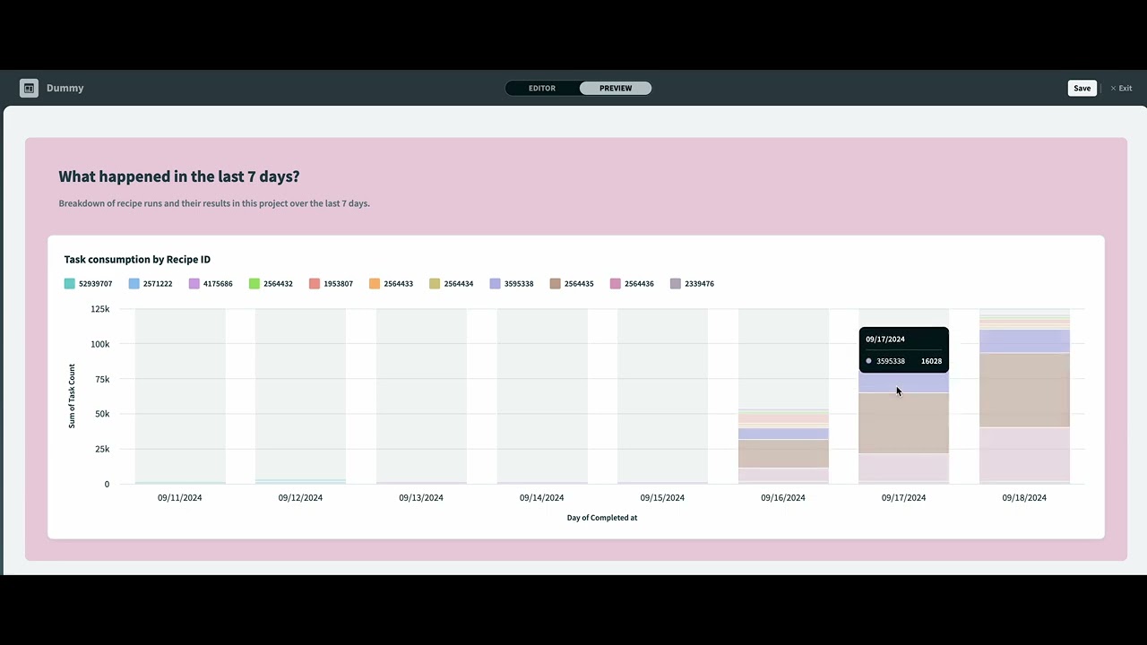Image resolution: width=1147 pixels, height=645 pixels.
Task: Click the brown segment of 09/18/2024 bar
Action: (1024, 390)
